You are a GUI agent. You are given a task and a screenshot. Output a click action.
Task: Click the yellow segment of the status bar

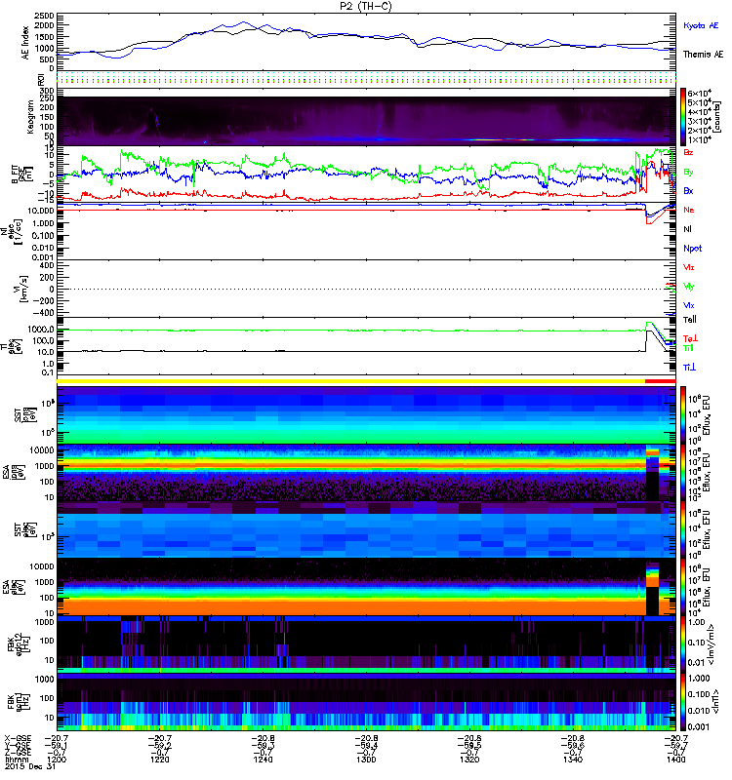click(350, 381)
